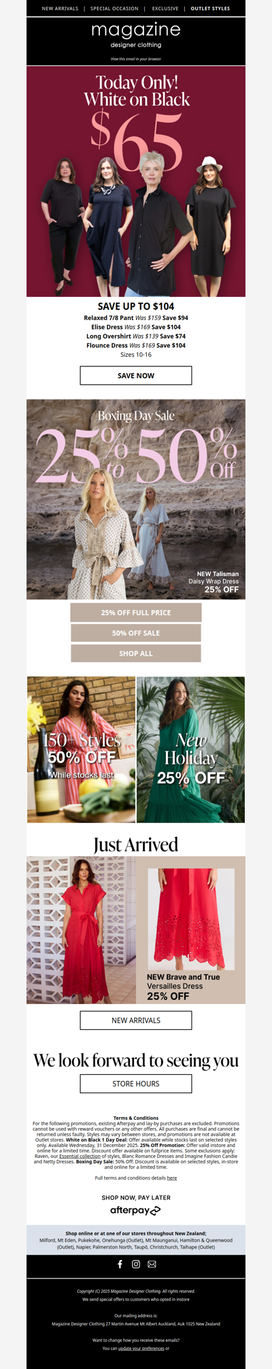Open the Instagram icon in footer
Screen dimensions: 272x1369
tap(136, 1264)
